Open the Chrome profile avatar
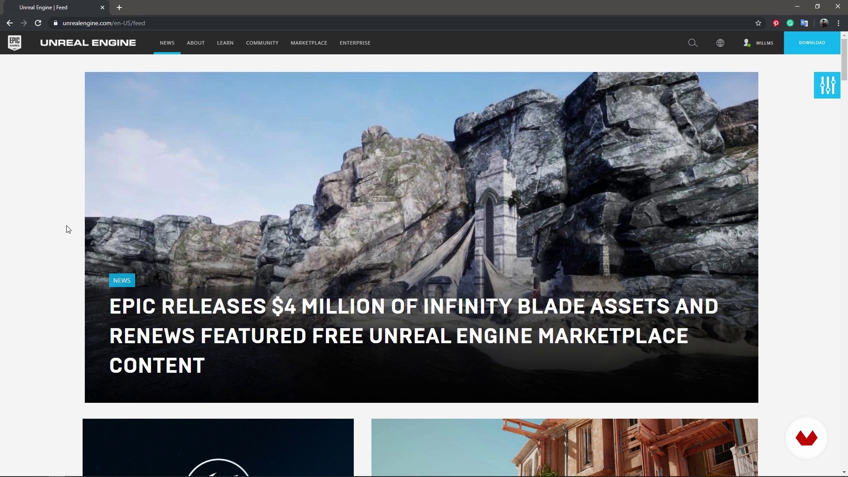This screenshot has height=477, width=848. [x=824, y=23]
